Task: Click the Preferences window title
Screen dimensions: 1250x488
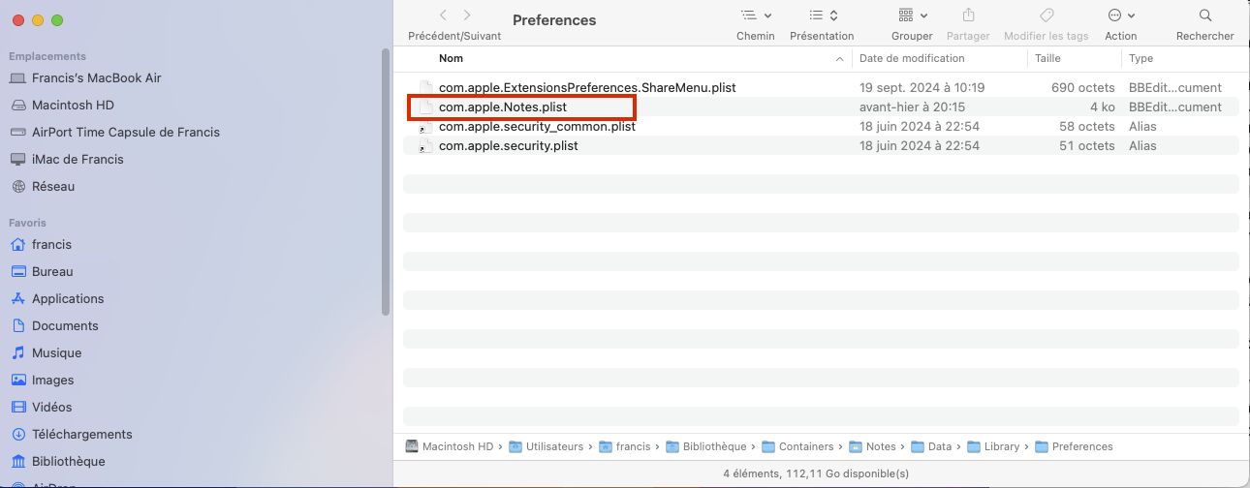Action: click(554, 19)
